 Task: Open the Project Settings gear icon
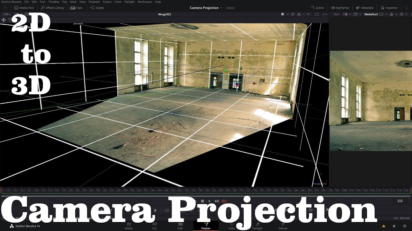[x=405, y=226]
